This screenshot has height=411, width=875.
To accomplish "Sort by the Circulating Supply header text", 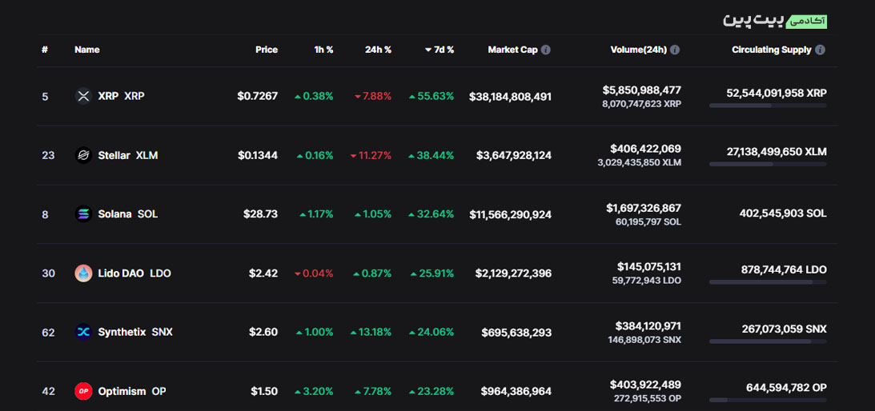I will [772, 50].
